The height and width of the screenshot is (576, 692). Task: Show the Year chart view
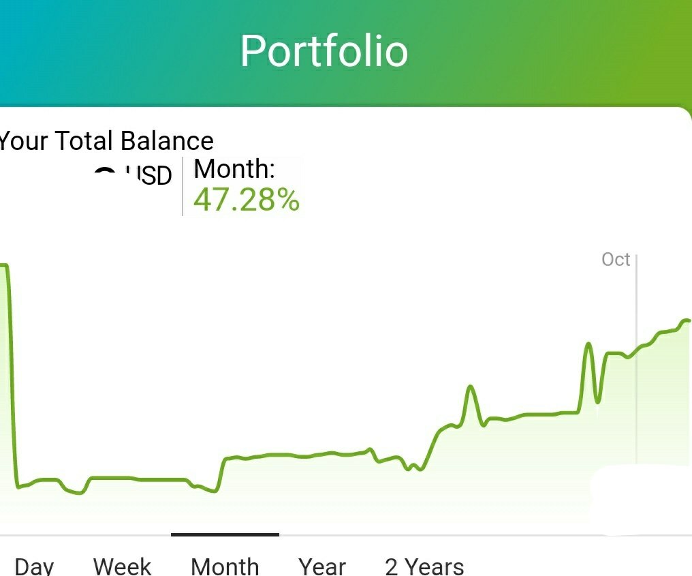(322, 566)
